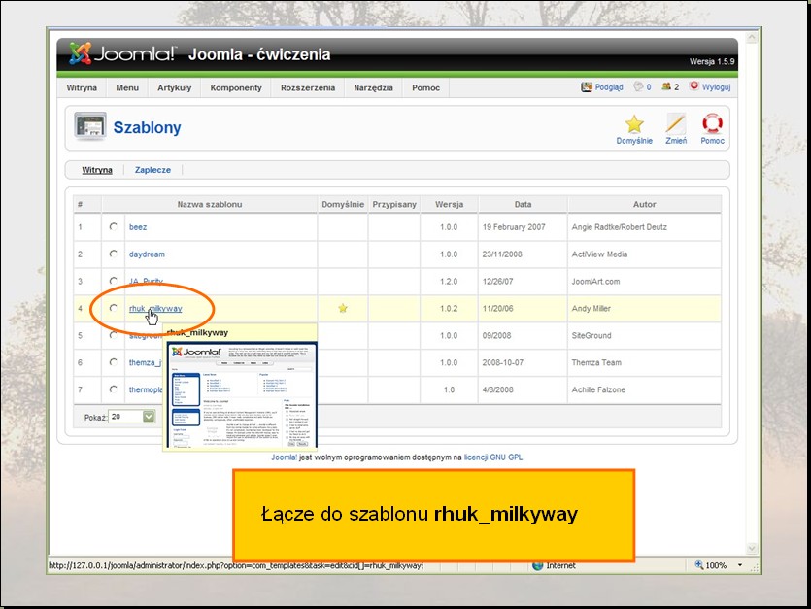
Task: Switch to the Zaplecze tab
Action: pos(152,170)
